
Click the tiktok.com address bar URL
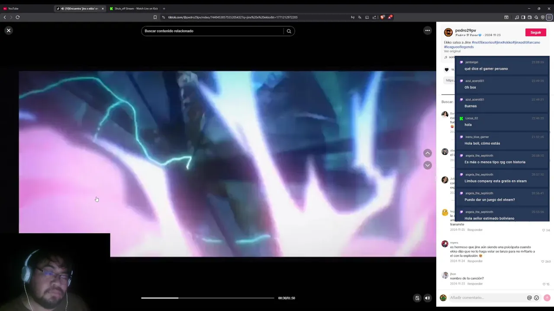tap(232, 17)
